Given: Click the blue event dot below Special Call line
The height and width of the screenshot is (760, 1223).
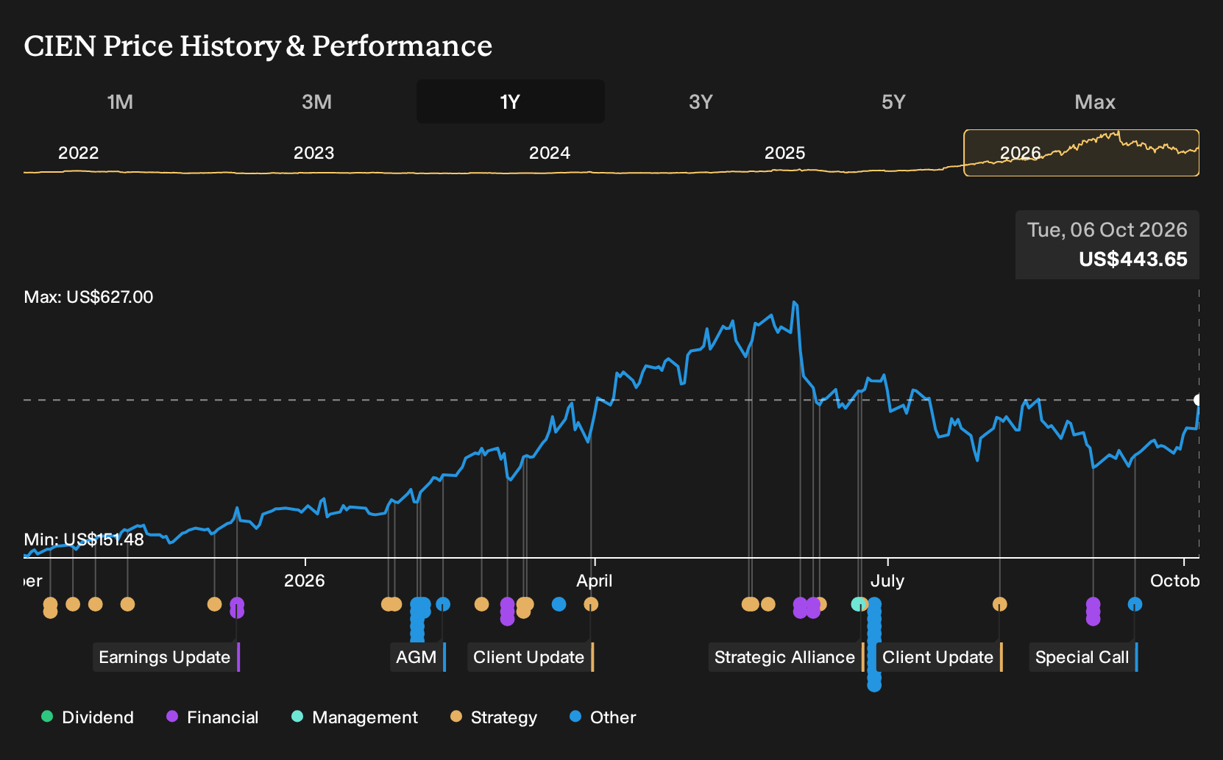Looking at the screenshot, I should 1135,604.
